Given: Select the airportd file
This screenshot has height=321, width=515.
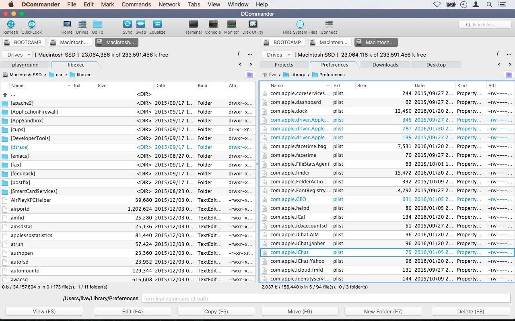Looking at the screenshot, I should point(128,209).
